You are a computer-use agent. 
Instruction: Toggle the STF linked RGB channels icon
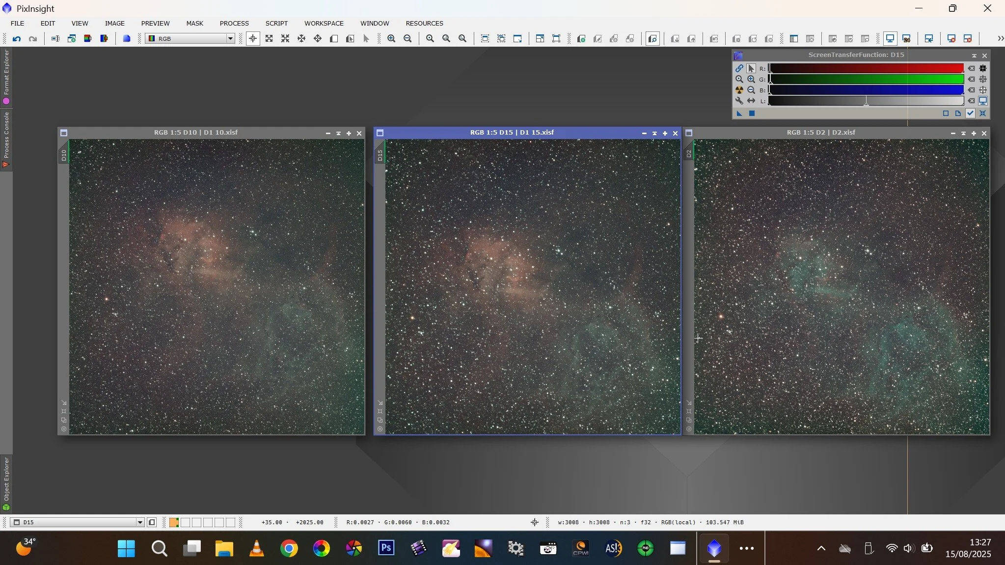point(739,68)
